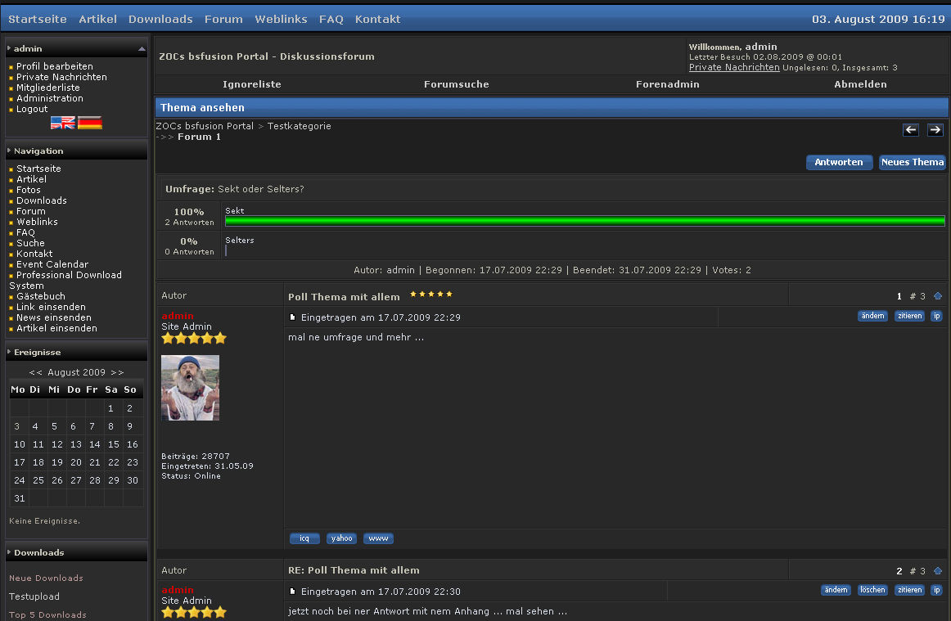Screen dimensions: 951x621
Task: Click the löschen button on second post
Action: click(872, 590)
